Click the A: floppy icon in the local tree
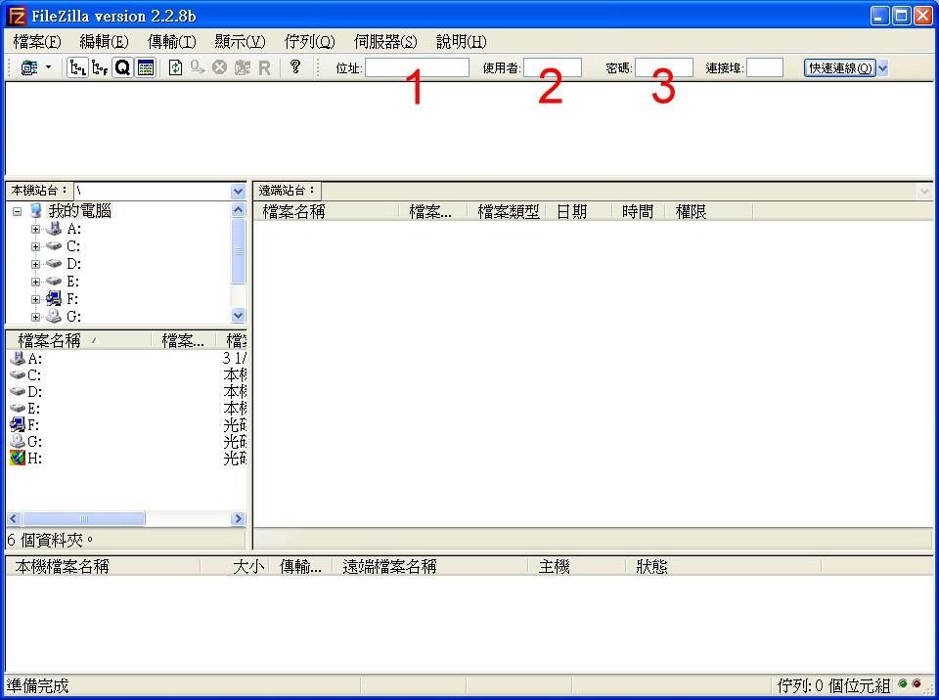939x700 pixels. (54, 229)
